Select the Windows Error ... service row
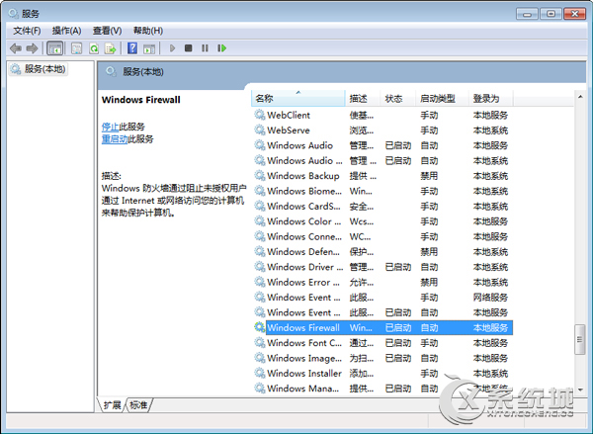Viewport: 593px width, 434px height. pos(382,282)
